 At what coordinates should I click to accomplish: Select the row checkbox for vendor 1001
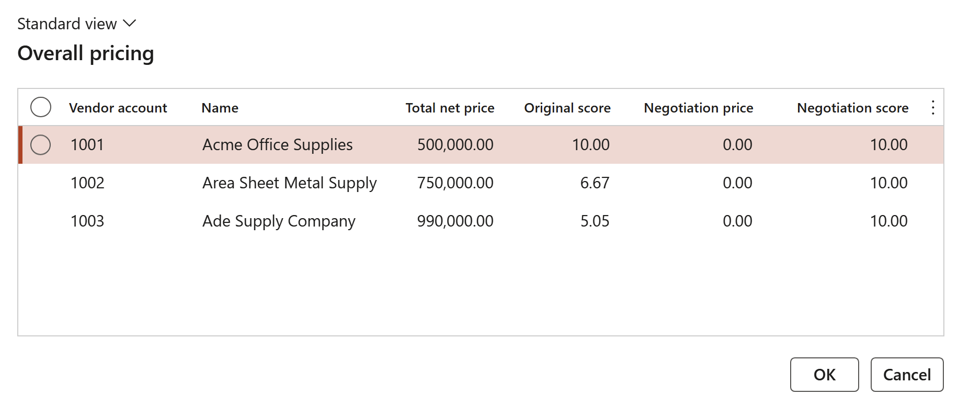pos(41,145)
